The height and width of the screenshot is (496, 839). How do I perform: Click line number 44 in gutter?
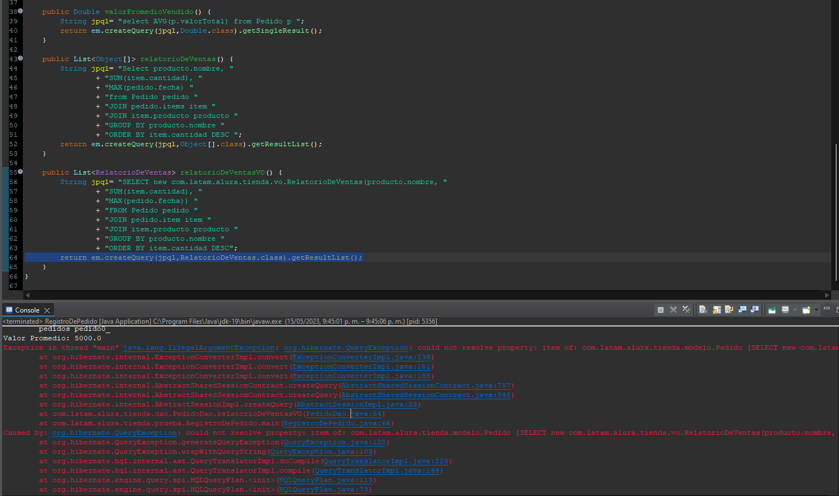pyautogui.click(x=13, y=68)
